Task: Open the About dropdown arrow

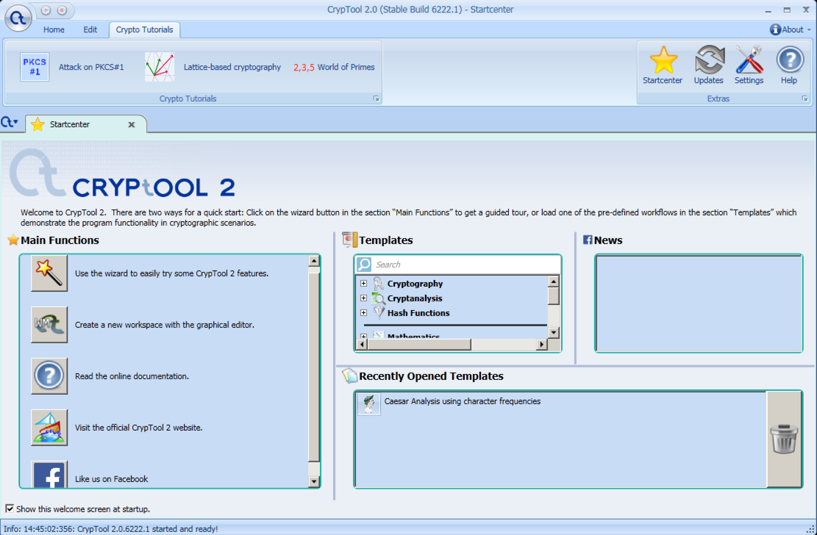Action: 809,29
